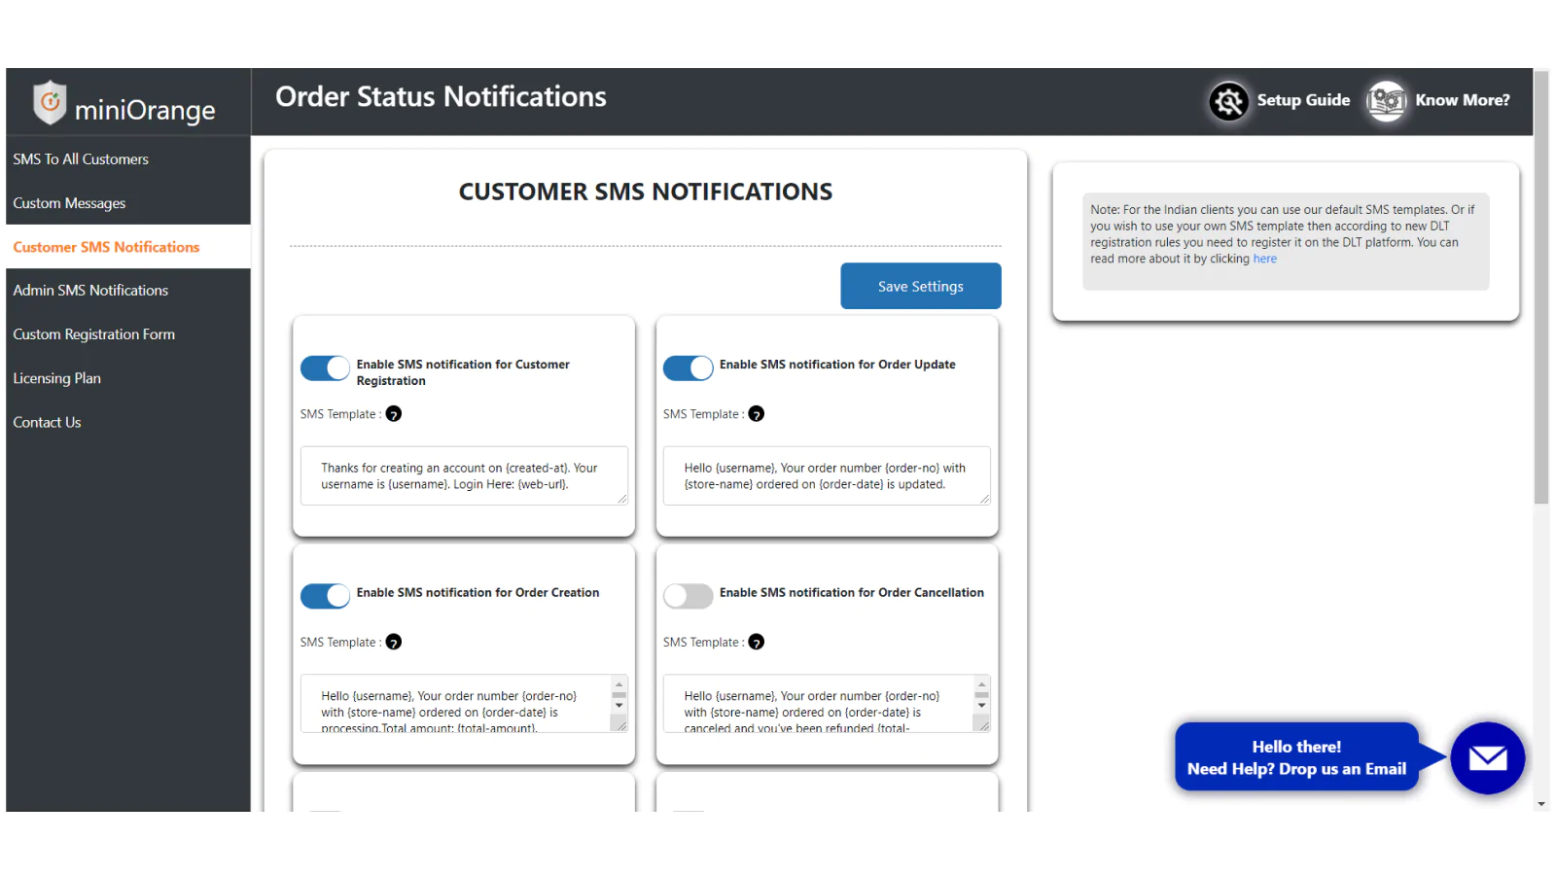
Task: Follow the 'here' DLT link
Action: [1264, 259]
